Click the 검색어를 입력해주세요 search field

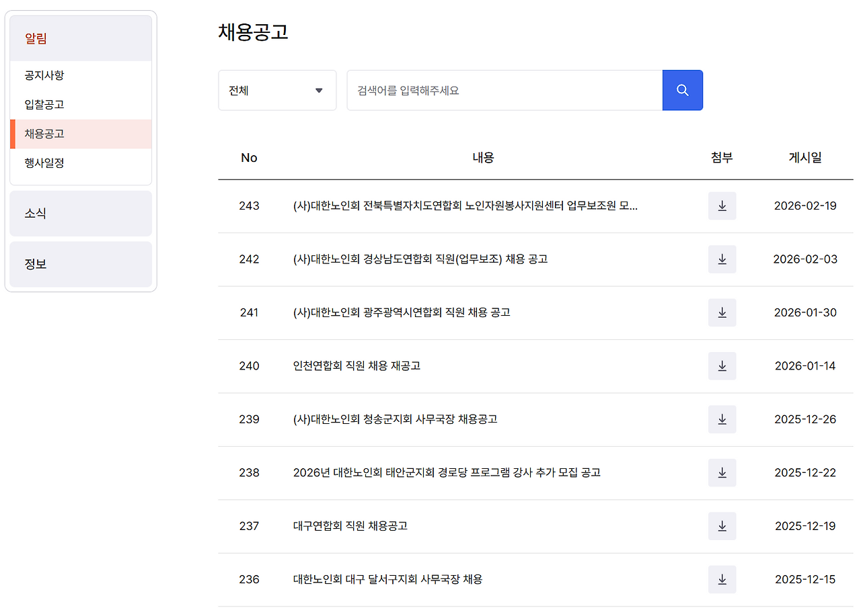click(x=504, y=90)
